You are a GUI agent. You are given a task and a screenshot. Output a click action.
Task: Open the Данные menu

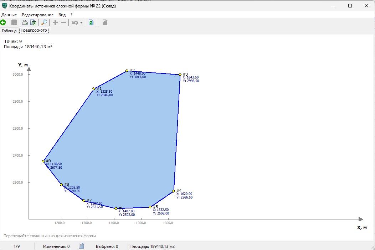point(9,15)
